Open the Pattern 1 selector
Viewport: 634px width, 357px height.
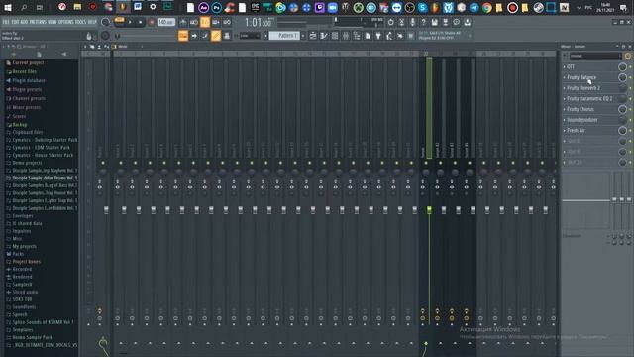coord(284,36)
